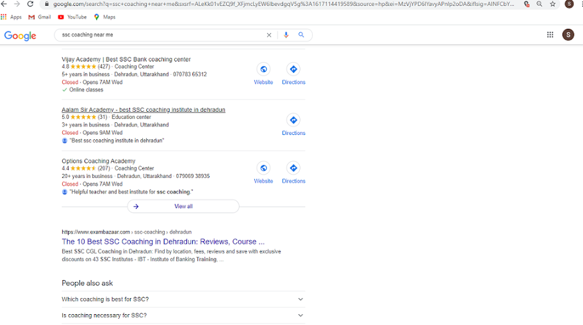Open the Vijay Academy listing title
Screen dimensions: 583x325
tap(126, 59)
